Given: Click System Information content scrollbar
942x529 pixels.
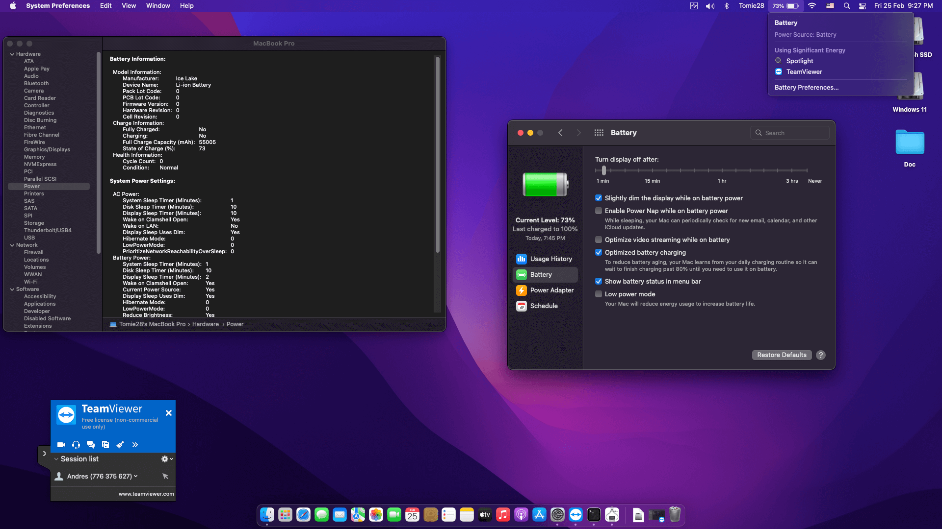Looking at the screenshot, I should click(437, 154).
